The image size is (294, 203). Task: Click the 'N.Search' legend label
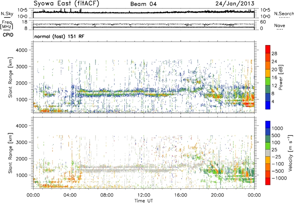284,14
